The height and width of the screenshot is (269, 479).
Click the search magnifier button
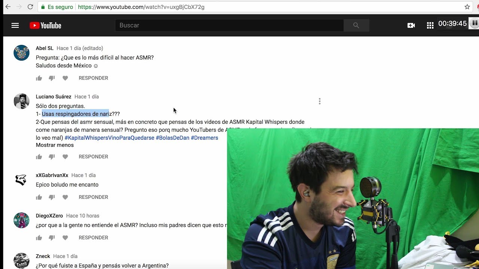(x=356, y=25)
